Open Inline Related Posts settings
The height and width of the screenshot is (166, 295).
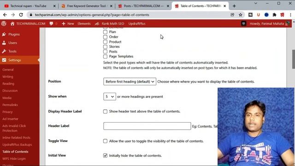(x=17, y=137)
